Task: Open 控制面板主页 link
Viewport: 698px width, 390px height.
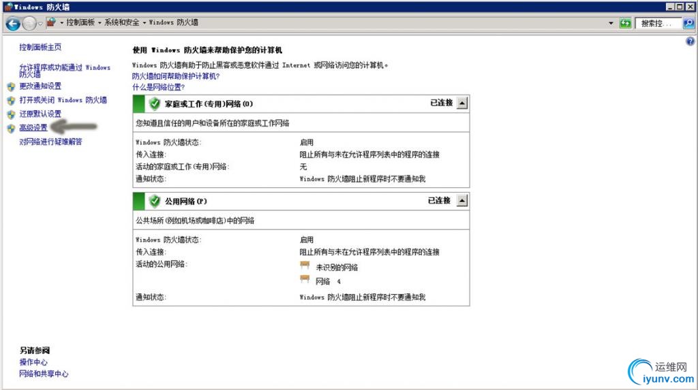Action: 40,47
